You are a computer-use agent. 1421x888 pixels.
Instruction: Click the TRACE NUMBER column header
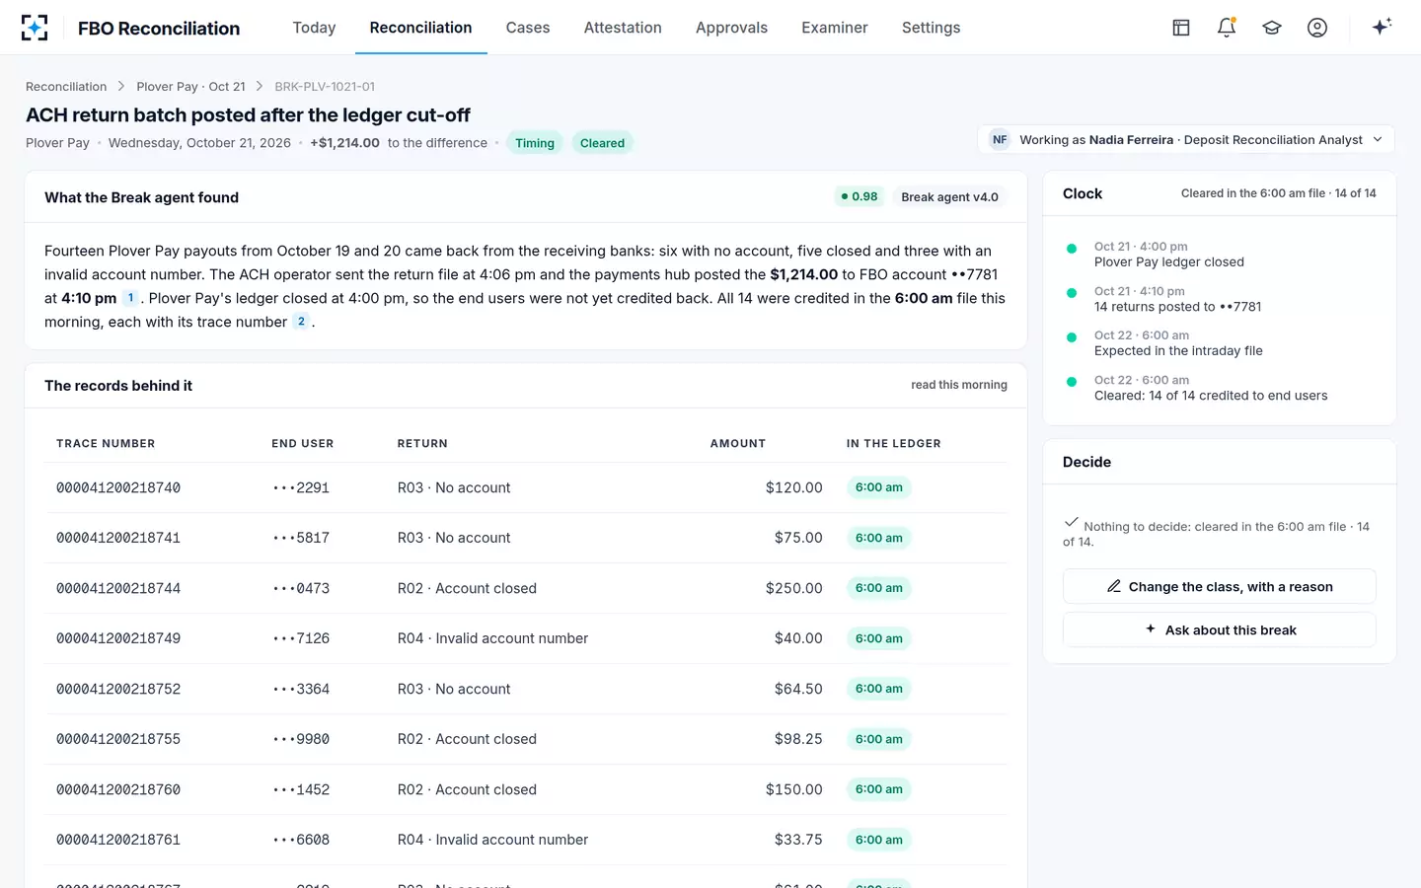106,444
